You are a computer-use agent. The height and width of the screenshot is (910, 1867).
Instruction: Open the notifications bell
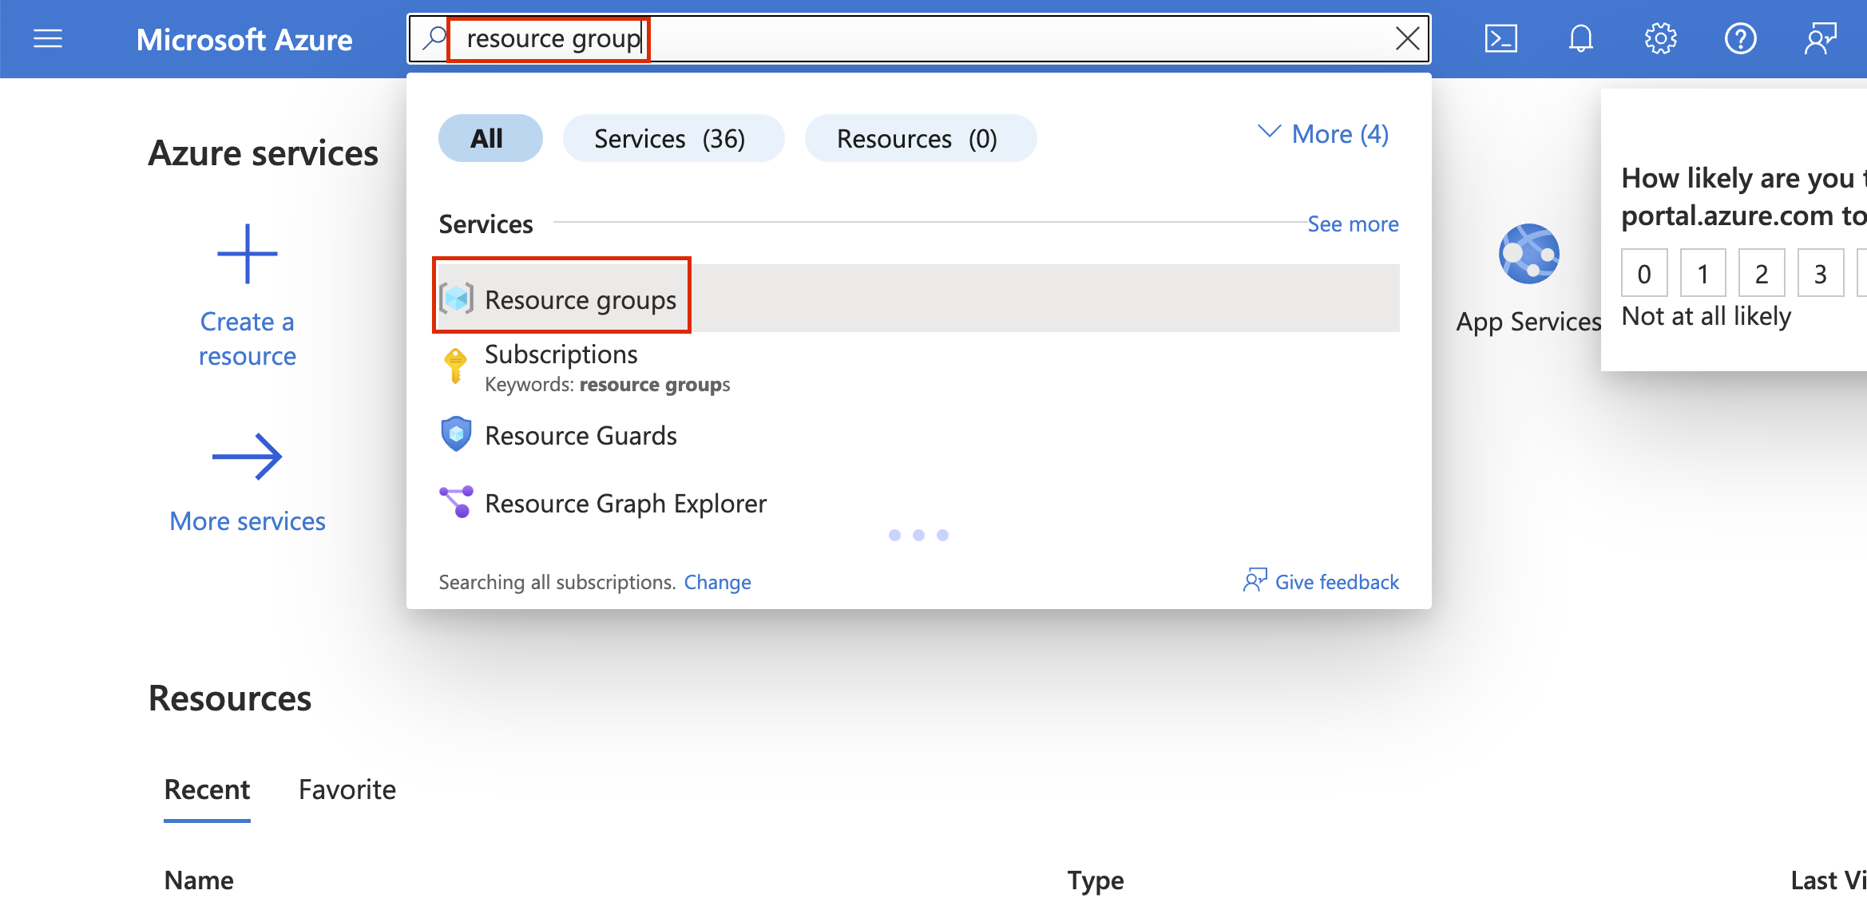(1580, 38)
